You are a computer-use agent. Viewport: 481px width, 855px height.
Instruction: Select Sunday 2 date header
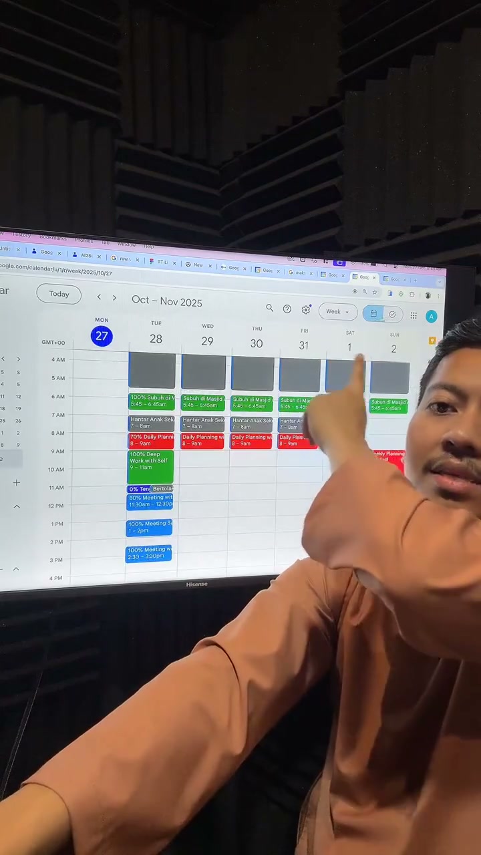point(394,349)
